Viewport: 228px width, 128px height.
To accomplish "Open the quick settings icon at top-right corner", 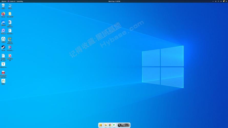I will (226, 1).
